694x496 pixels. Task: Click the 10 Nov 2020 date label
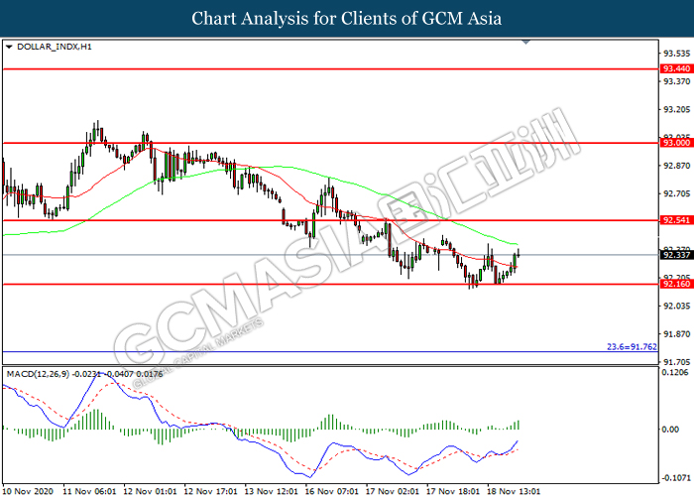[27, 489]
